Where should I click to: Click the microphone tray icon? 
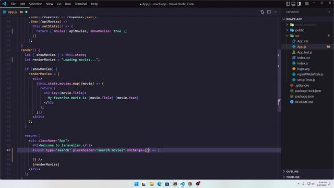[x=303, y=184]
